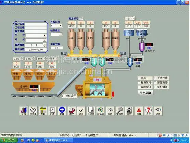Adjust first 0.0% aggregate percentage spinner
The width and height of the screenshot is (190, 143).
coord(22,58)
